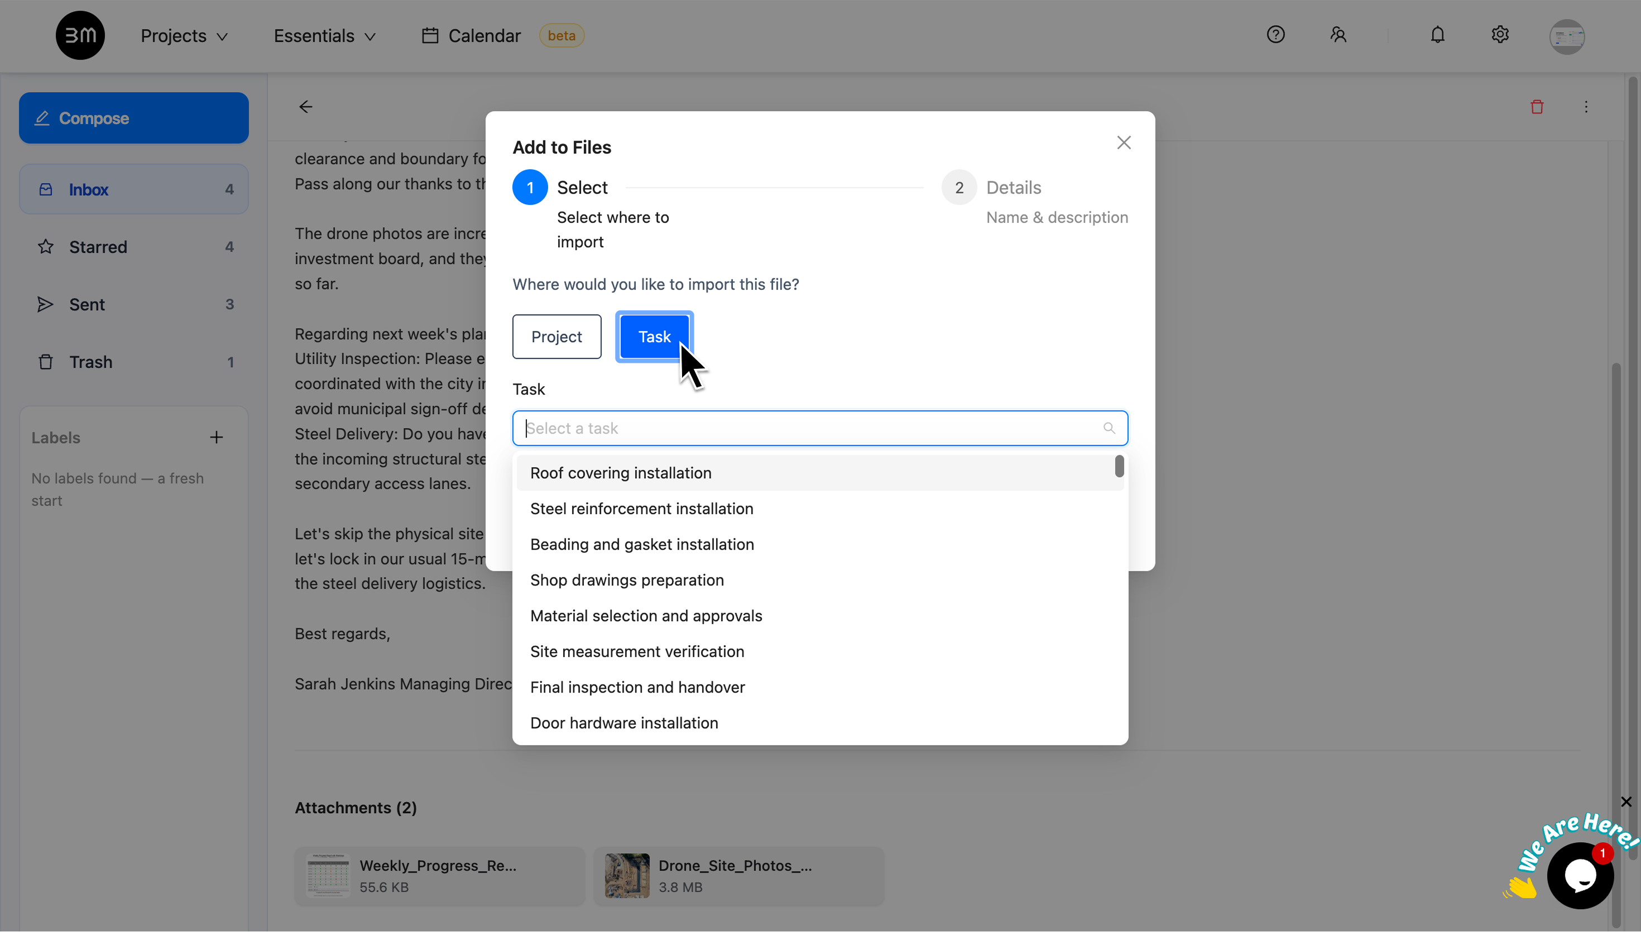Open the profile avatar menu
The width and height of the screenshot is (1641, 932).
(1567, 36)
